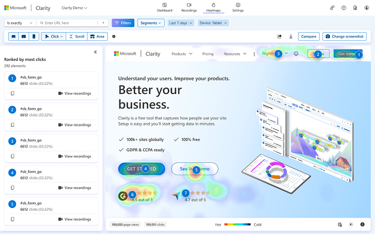The image size is (375, 234).
Task: Click the 292 elements count text
Action: pos(15,66)
